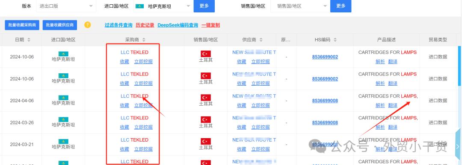Click buyer 收藏 in 2024-03-21 row
This screenshot has width=462, height=165.
click(x=124, y=149)
